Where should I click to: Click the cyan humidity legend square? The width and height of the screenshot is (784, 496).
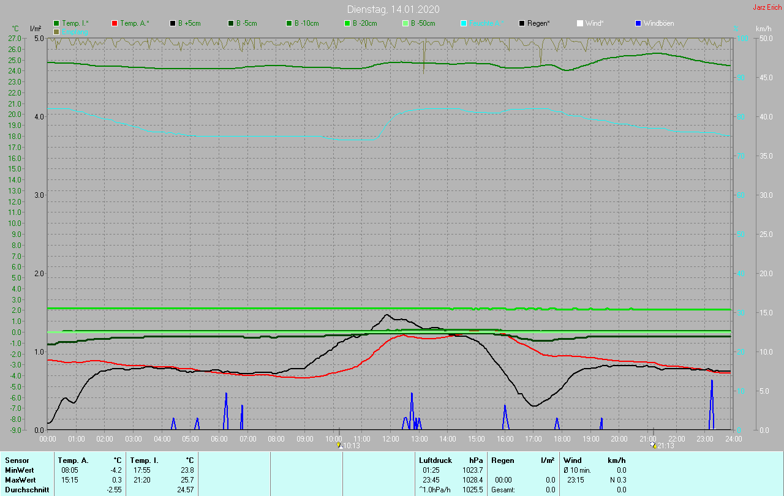point(464,23)
